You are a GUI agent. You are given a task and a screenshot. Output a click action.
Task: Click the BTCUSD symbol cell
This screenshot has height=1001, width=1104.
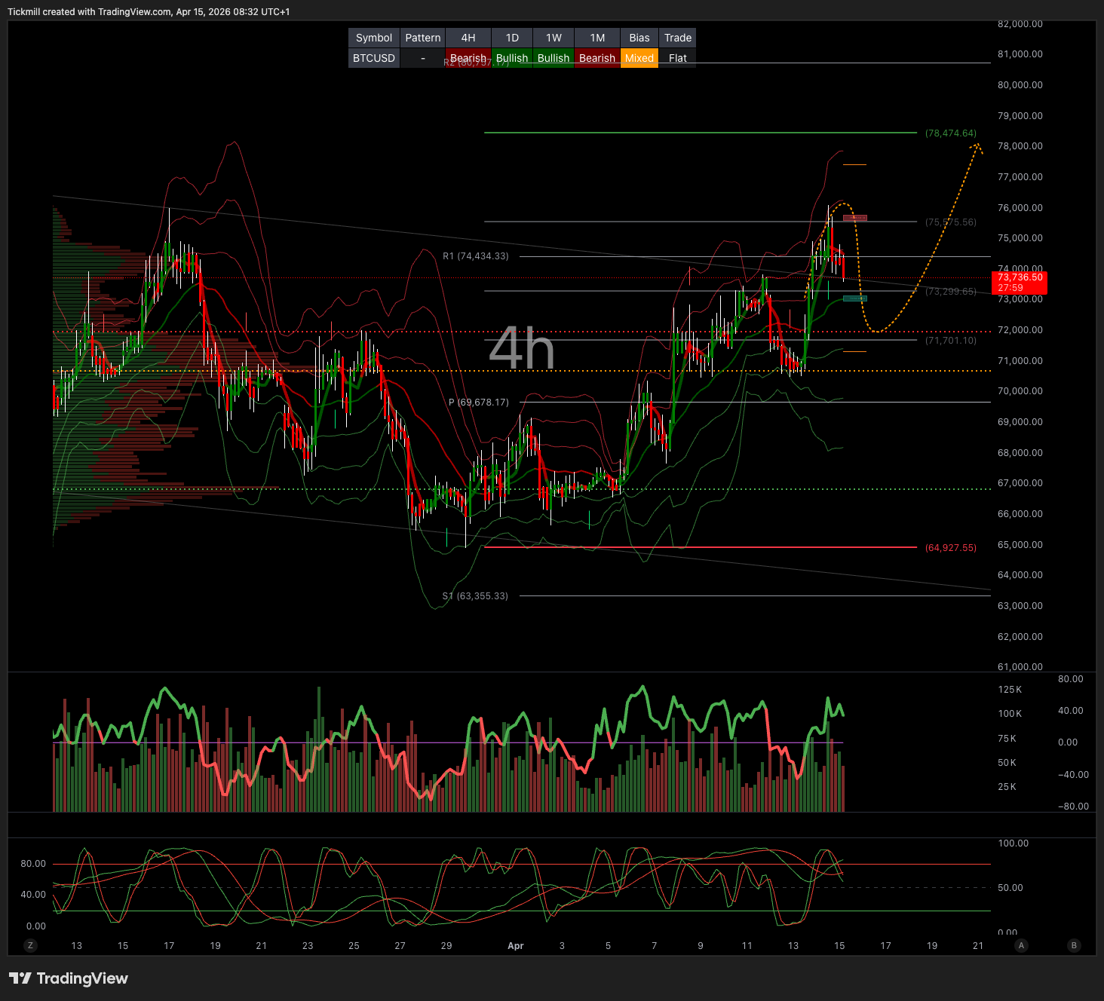click(x=374, y=58)
